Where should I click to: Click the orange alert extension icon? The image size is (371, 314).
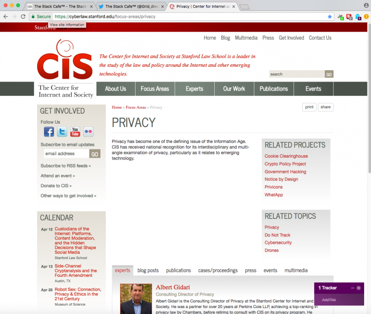tap(366, 16)
